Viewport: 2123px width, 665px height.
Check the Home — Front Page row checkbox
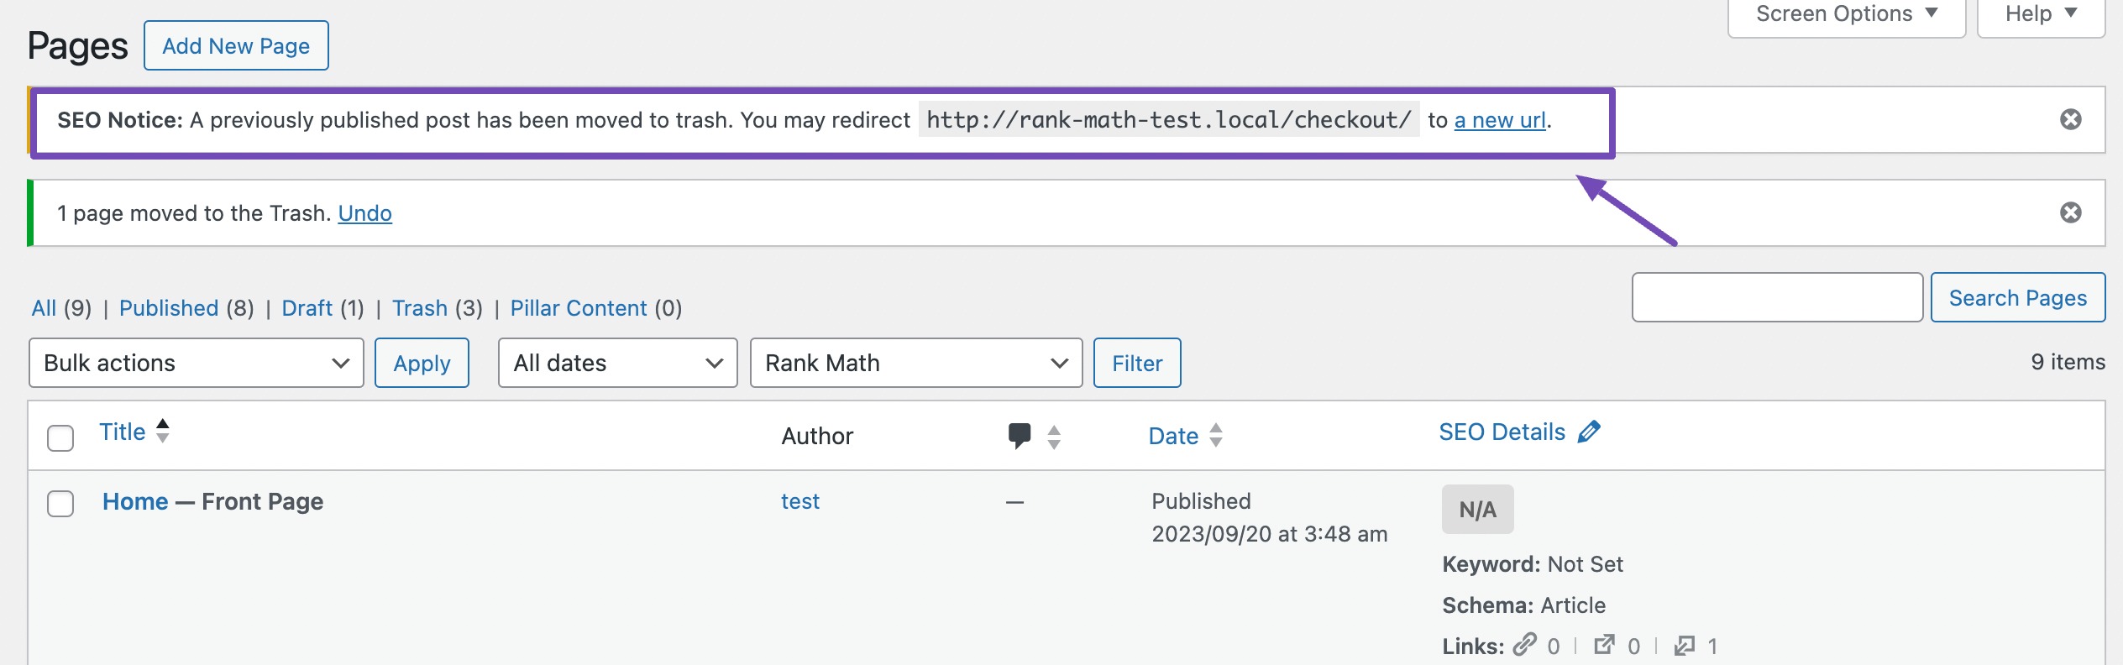tap(60, 504)
